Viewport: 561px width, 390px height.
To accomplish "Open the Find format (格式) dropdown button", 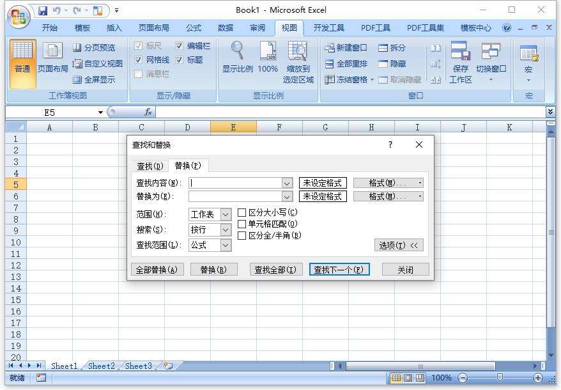I will pos(388,183).
